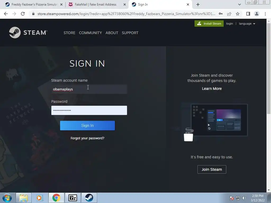
Task: Open the ABOUT page link
Action: pyautogui.click(x=112, y=33)
